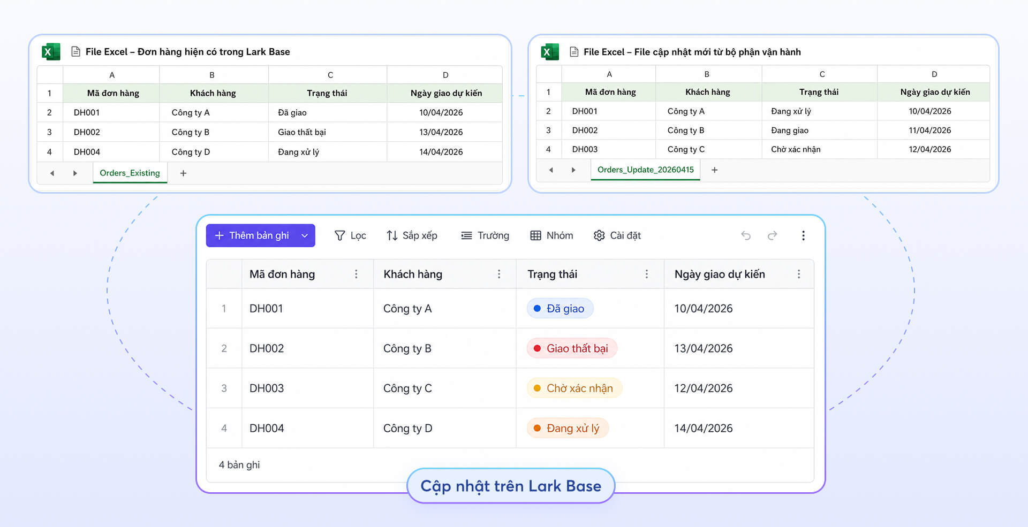The image size is (1028, 527).
Task: Select the Giao thất bại status tag
Action: (x=572, y=348)
